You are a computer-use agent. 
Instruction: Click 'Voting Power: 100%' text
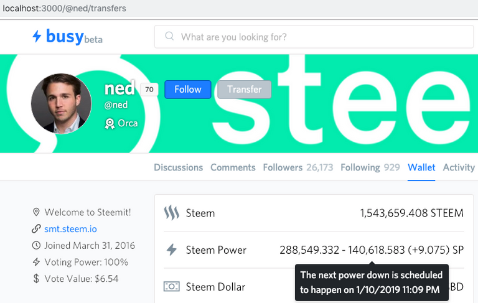[x=87, y=262]
